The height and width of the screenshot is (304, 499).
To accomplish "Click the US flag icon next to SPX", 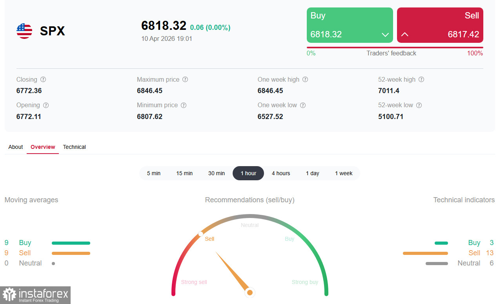I will point(24,31).
